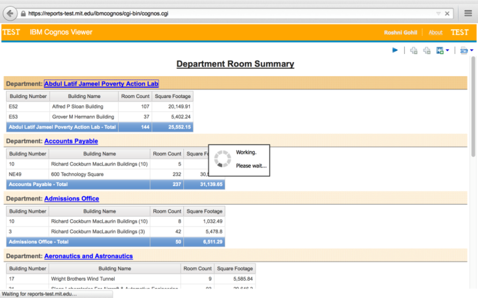Expand the Add this report dropdown arrow
478x298 pixels.
[447, 50]
